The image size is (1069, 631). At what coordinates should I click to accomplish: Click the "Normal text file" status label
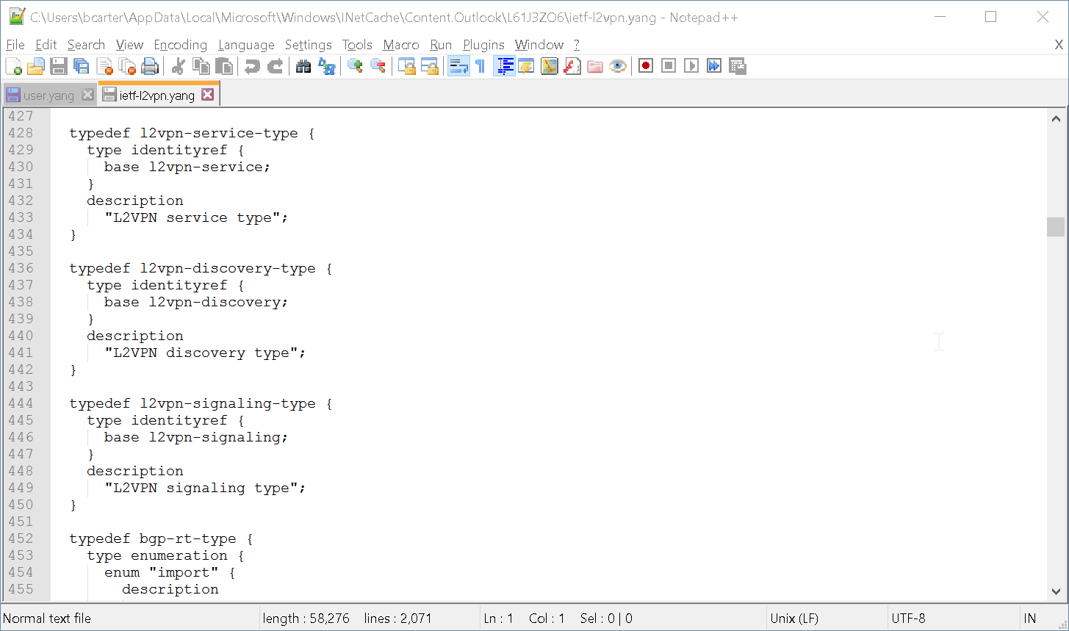pyautogui.click(x=48, y=619)
